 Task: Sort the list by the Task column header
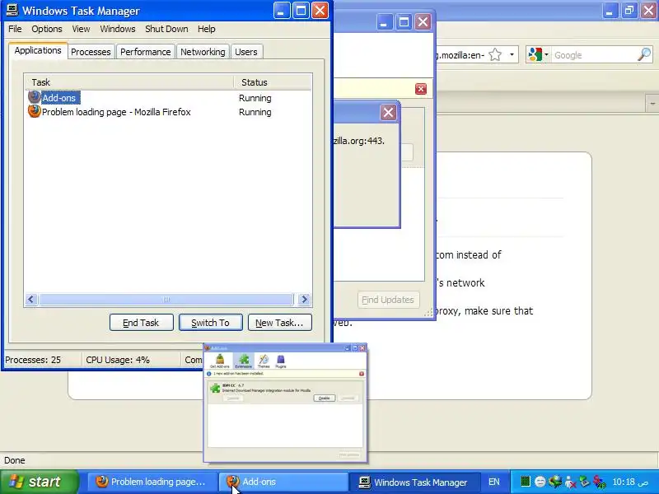click(129, 82)
